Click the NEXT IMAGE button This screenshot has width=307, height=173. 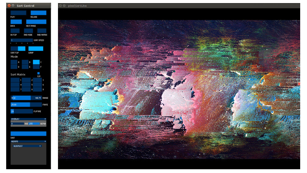coord(36,22)
